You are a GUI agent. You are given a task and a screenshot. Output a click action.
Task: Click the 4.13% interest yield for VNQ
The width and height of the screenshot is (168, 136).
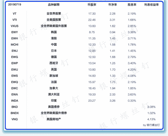(x=151, y=119)
